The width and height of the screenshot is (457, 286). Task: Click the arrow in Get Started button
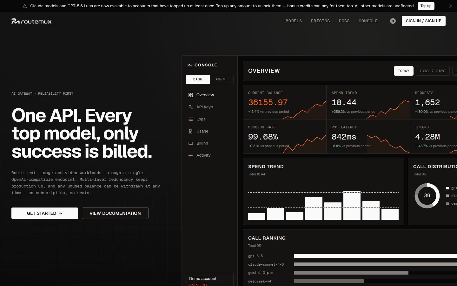point(61,213)
